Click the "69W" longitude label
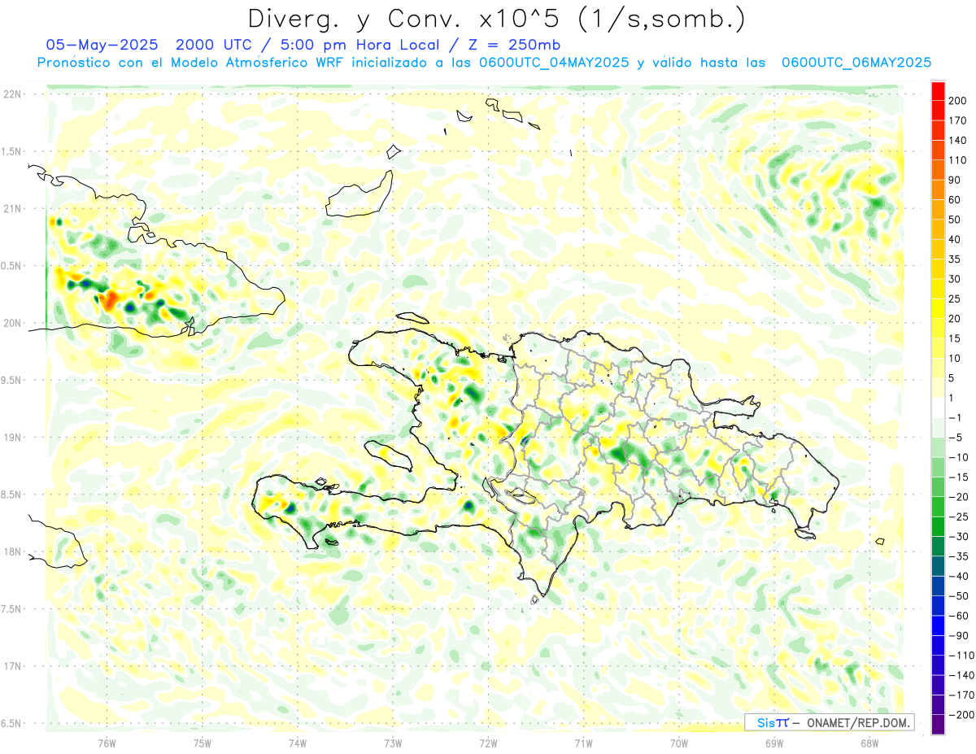The image size is (976, 754). pyautogui.click(x=774, y=743)
